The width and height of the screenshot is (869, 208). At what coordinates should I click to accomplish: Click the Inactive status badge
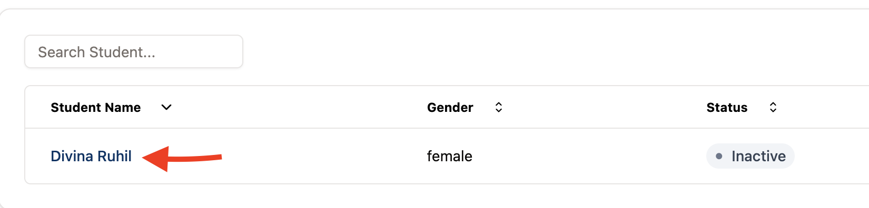750,156
